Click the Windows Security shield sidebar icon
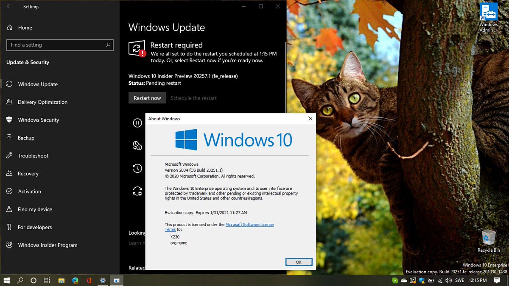Viewport: 509px width, 286px height. click(9, 120)
